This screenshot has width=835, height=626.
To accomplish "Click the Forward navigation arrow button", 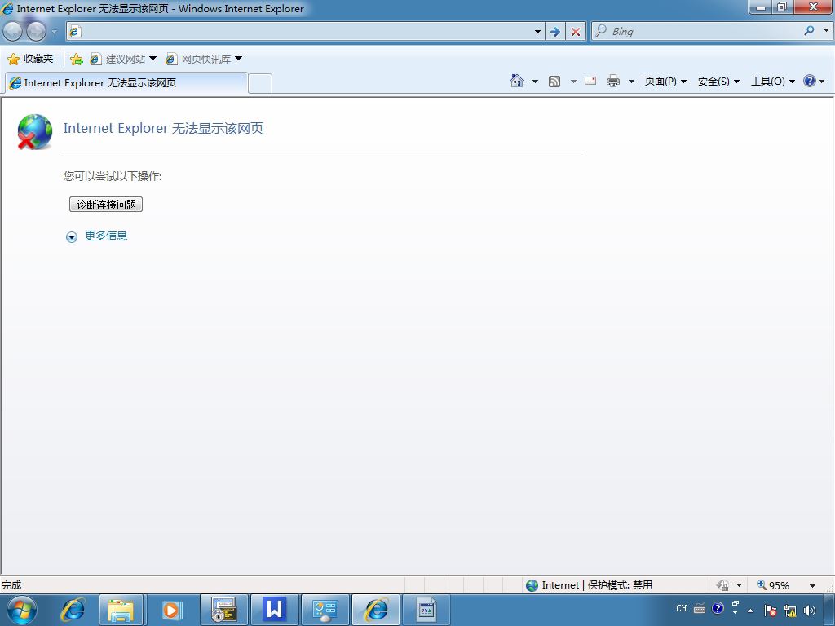I will (36, 32).
